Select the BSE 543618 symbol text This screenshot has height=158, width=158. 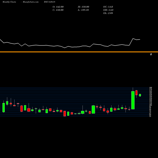[x=50, y=2]
